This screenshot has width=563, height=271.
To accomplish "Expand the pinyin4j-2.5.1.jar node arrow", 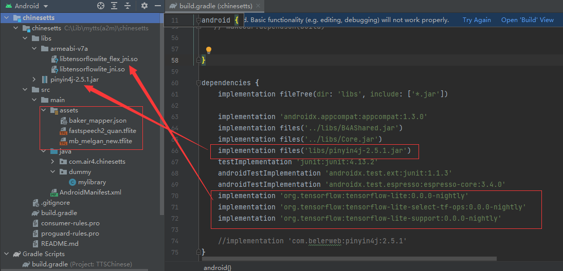I will click(34, 79).
